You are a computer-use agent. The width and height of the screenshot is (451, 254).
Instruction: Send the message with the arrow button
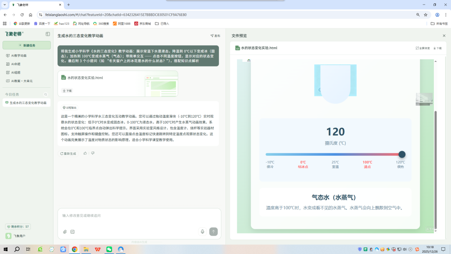click(x=213, y=231)
